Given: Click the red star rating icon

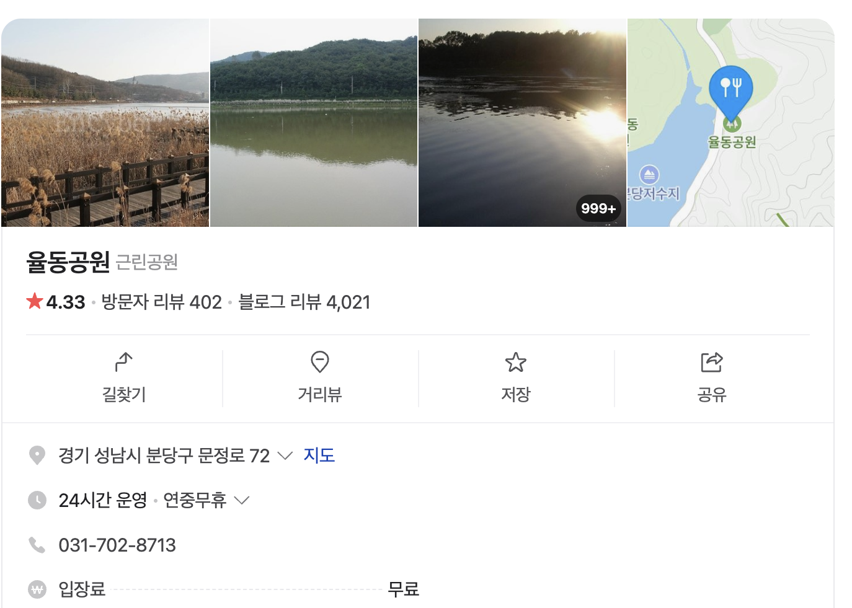Looking at the screenshot, I should (x=34, y=301).
